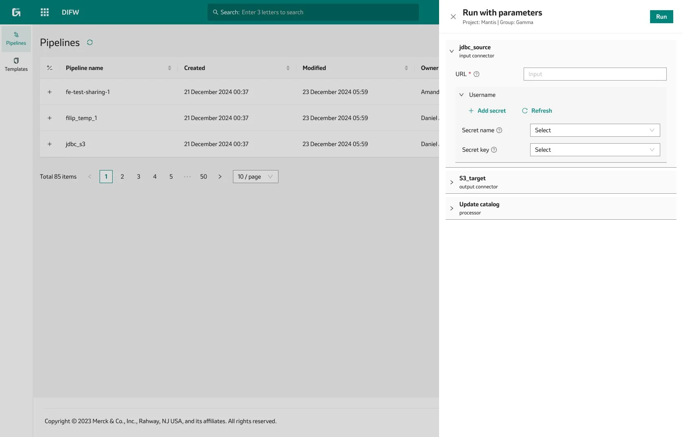
Task: Collapse the Username section
Action: coord(461,95)
